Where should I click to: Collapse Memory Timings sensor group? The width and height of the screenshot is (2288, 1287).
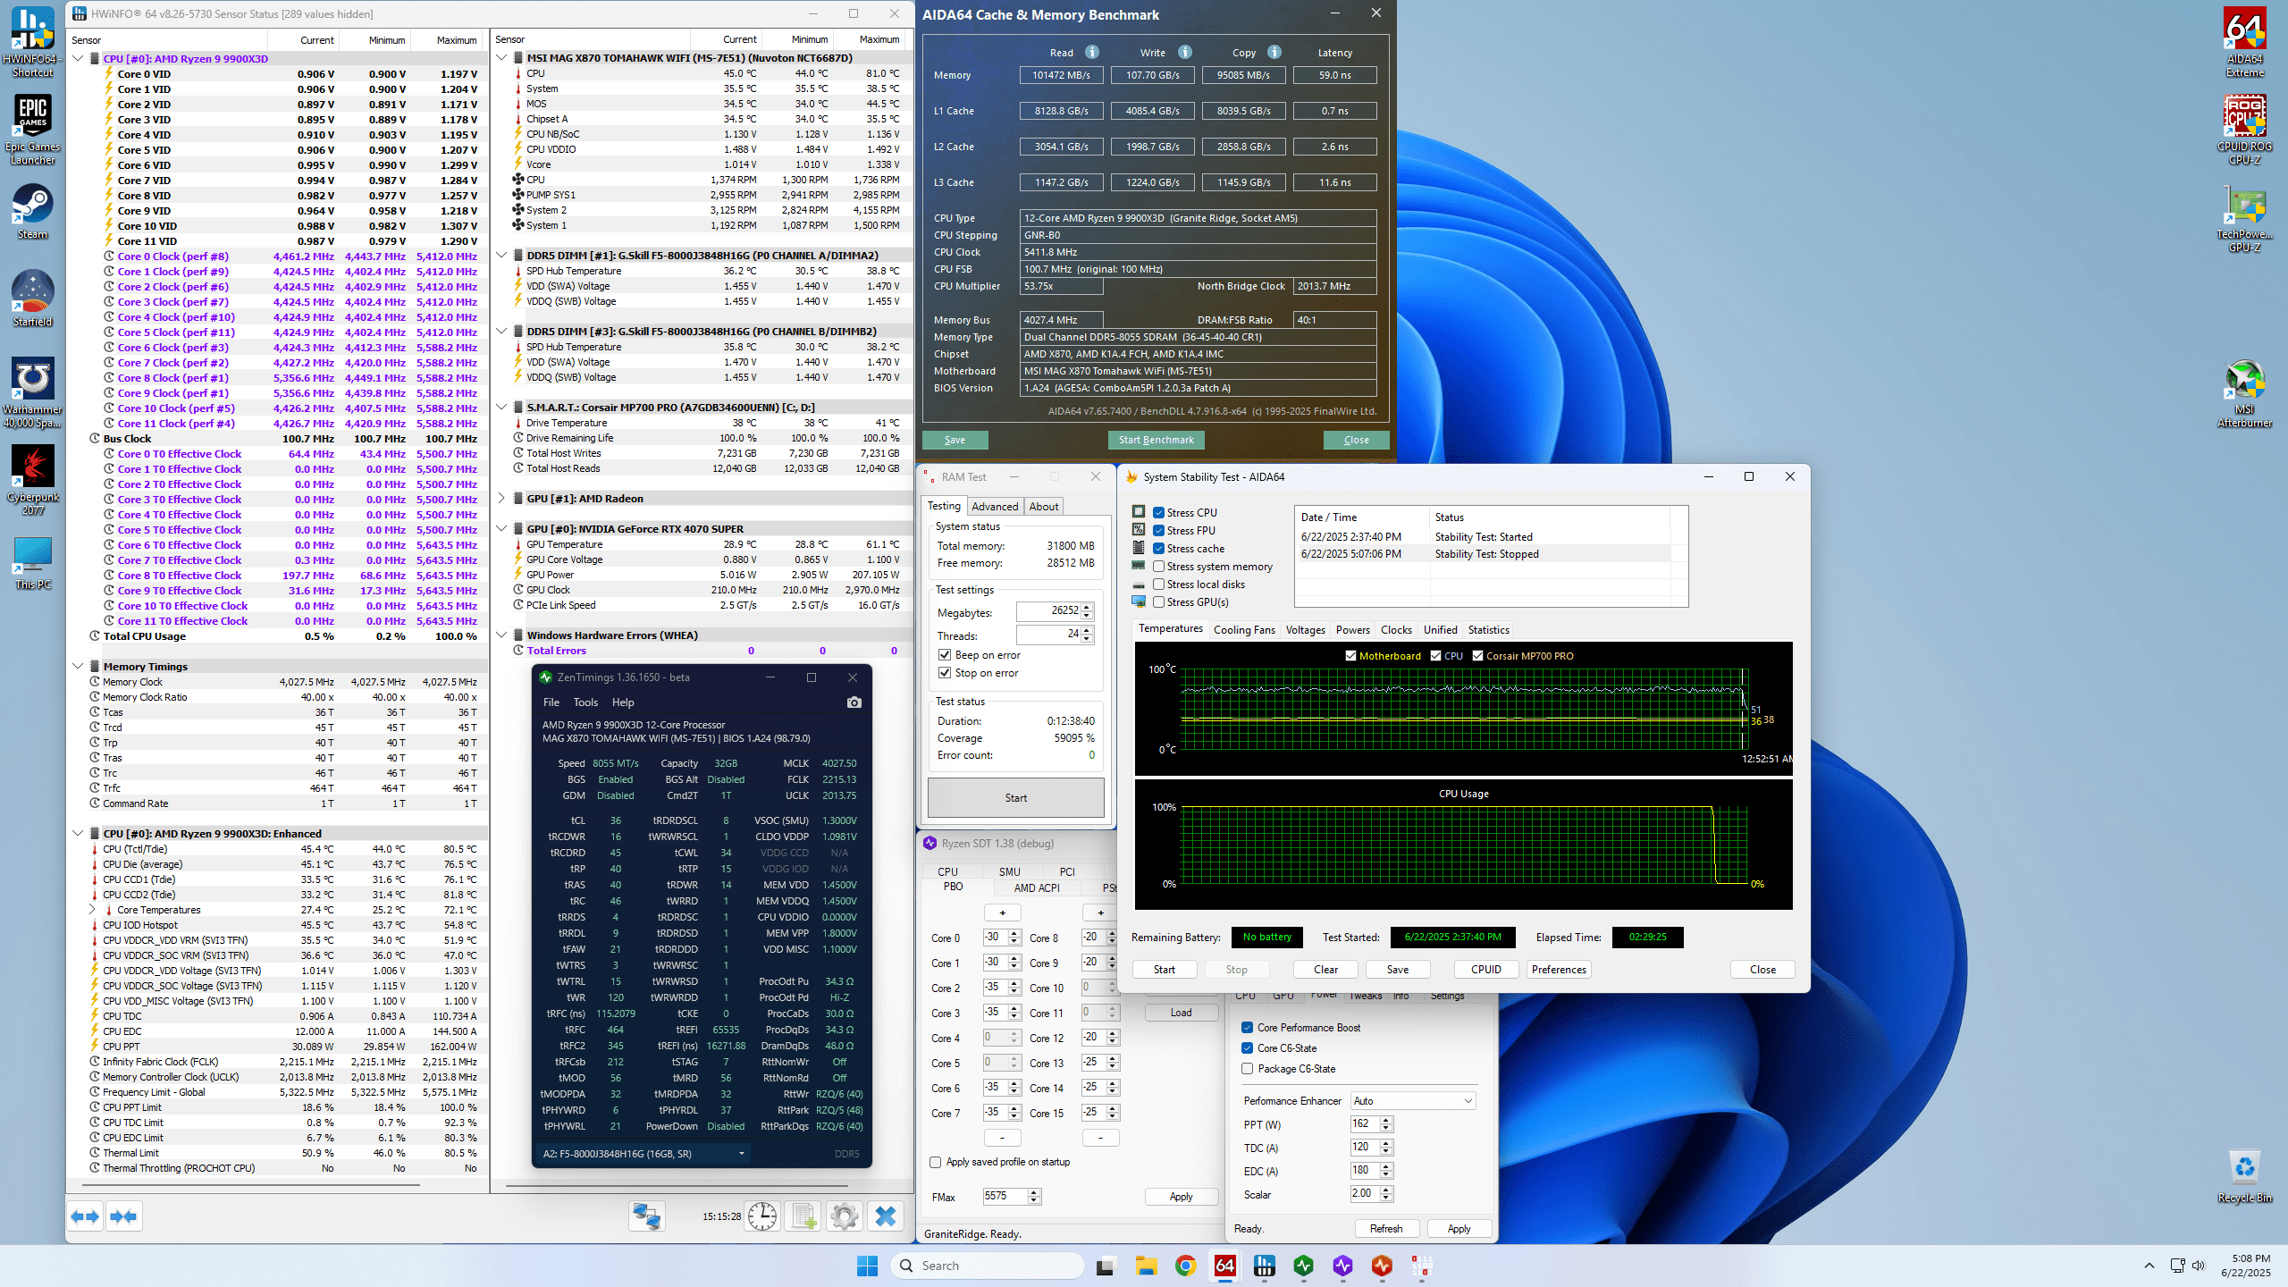[78, 667]
